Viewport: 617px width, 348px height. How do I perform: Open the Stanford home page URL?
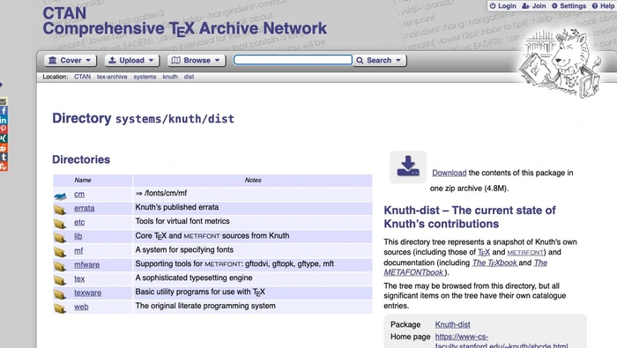[x=501, y=341]
